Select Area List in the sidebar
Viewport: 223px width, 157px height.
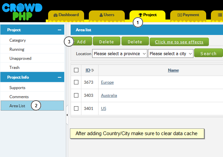pos(32,106)
